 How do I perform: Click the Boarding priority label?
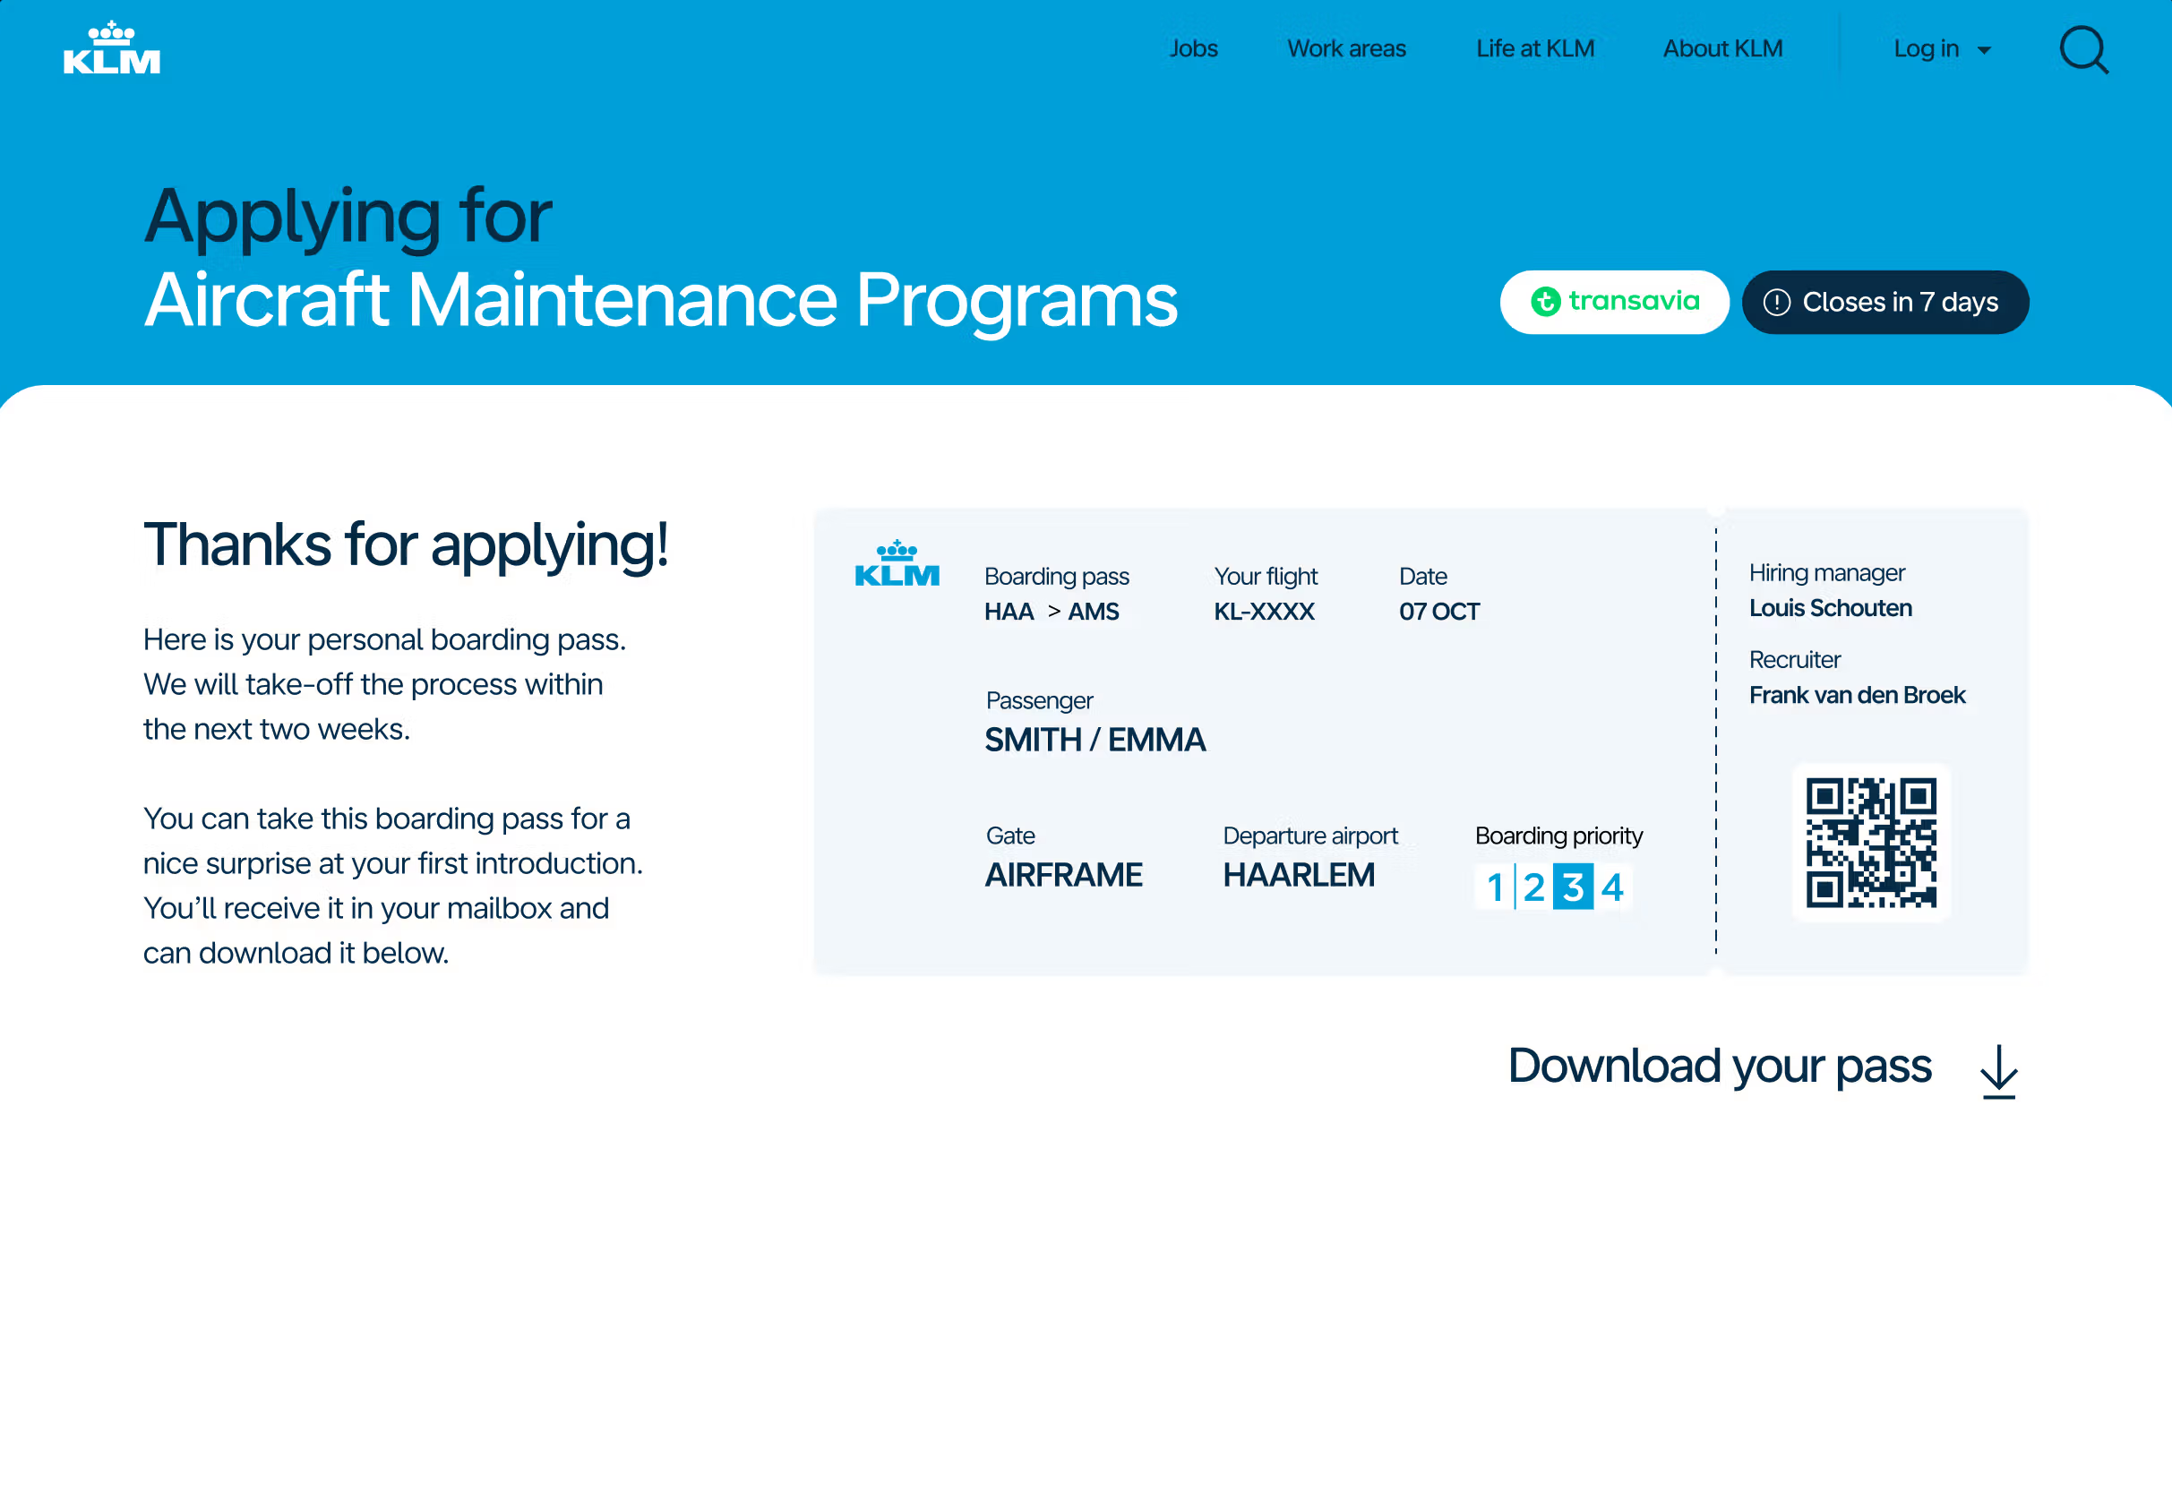pos(1559,836)
